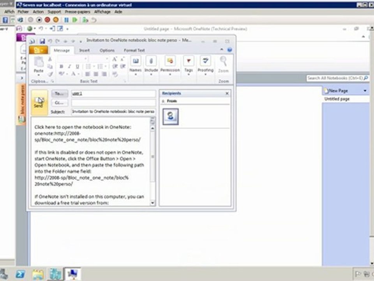
Task: Pause the virtual machine
Action: (66, 20)
